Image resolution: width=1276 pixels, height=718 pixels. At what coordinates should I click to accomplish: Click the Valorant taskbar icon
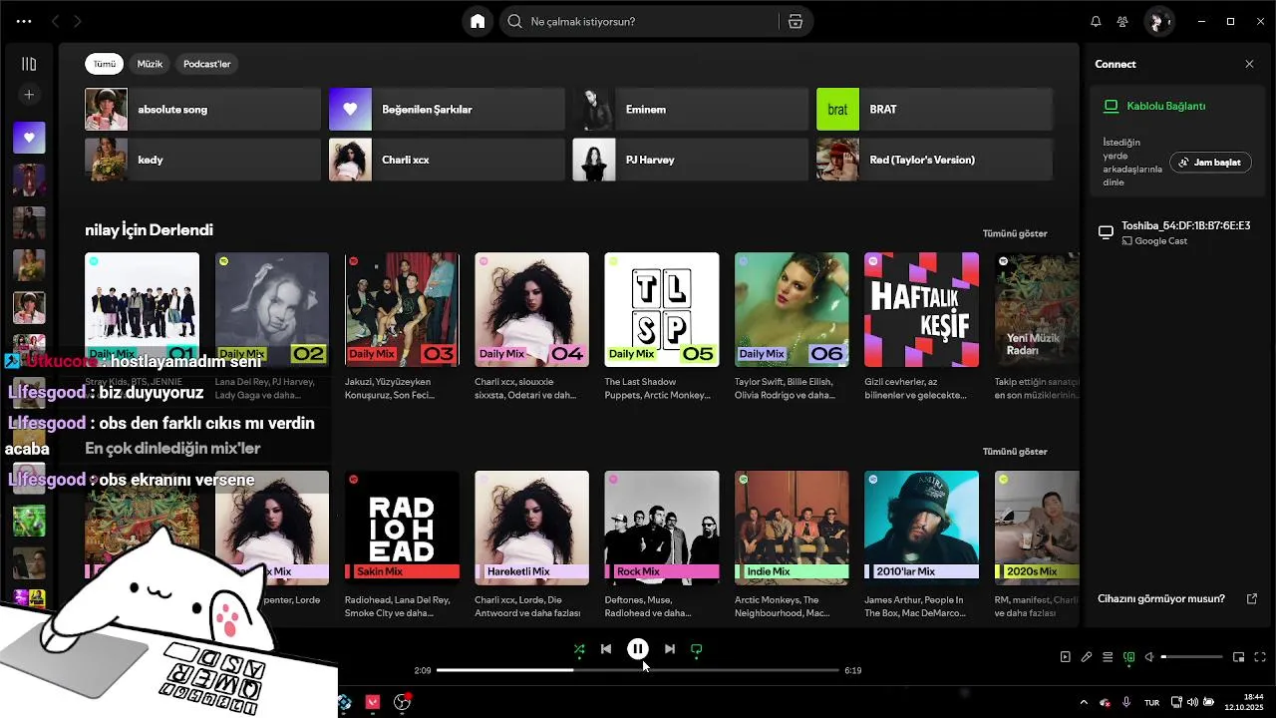373,702
